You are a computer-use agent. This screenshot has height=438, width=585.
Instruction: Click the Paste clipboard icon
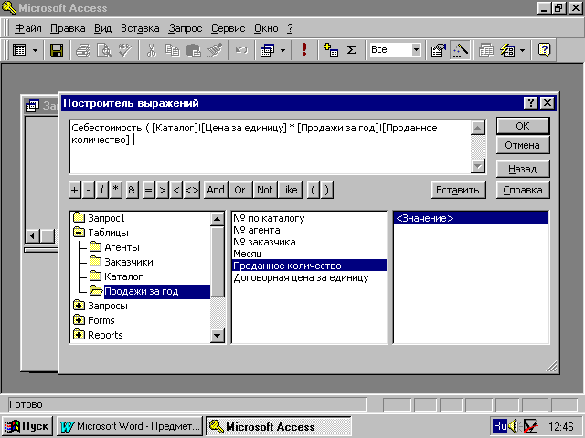click(194, 50)
